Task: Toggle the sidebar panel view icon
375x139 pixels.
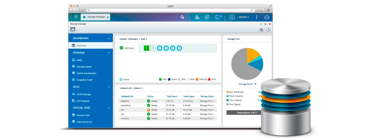Action: tap(73, 29)
